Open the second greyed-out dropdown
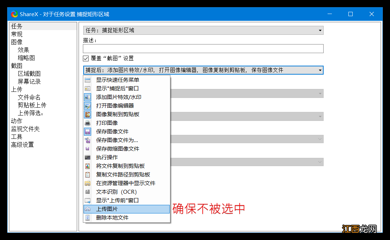The height and width of the screenshot is (240, 390). pos(247,116)
